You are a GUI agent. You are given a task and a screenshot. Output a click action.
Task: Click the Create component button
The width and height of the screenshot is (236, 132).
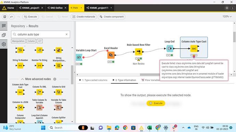point(112,17)
